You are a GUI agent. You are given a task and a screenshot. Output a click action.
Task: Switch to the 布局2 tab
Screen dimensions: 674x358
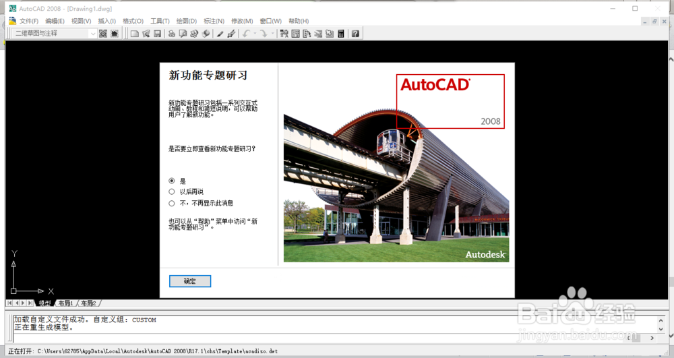coord(88,303)
